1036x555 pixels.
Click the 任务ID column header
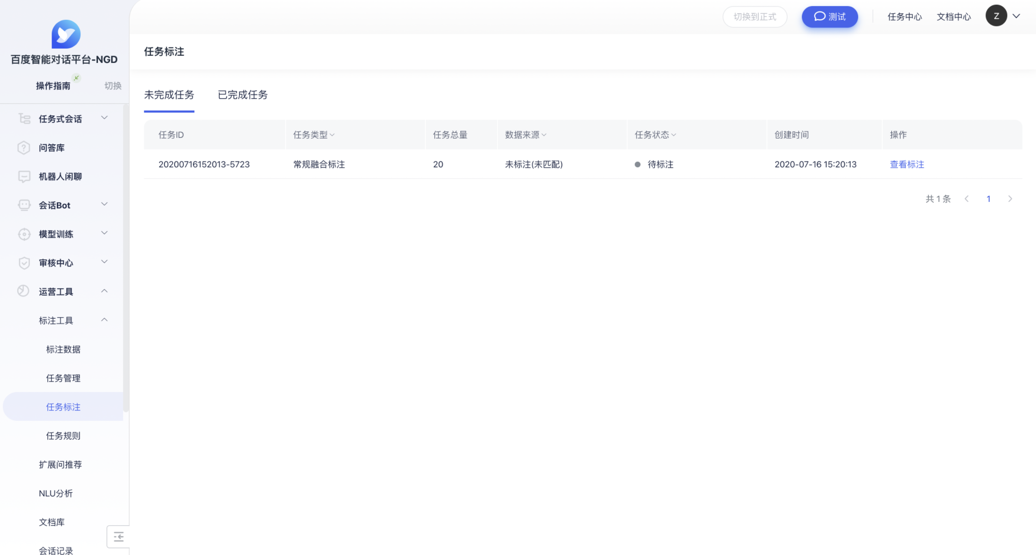coord(171,135)
